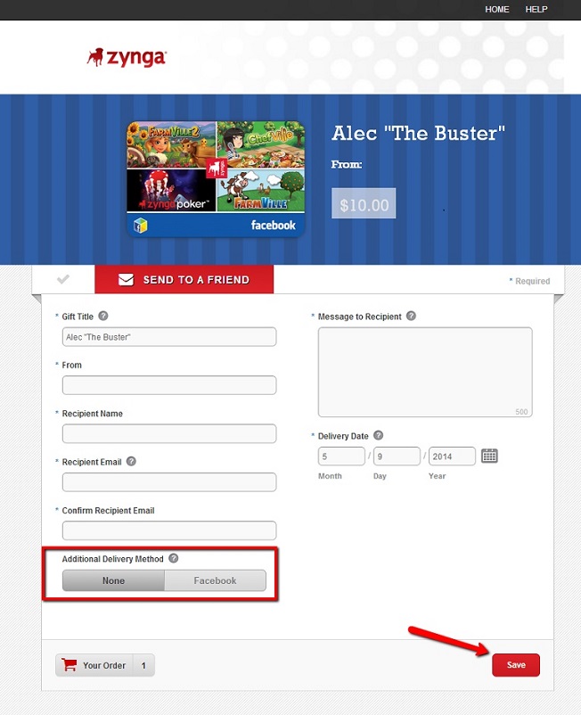Open Your Order cart button
Image resolution: width=581 pixels, height=715 pixels.
105,665
